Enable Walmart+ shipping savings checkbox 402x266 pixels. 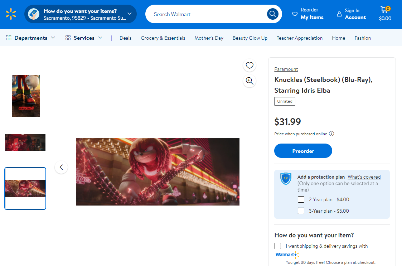coord(278,246)
